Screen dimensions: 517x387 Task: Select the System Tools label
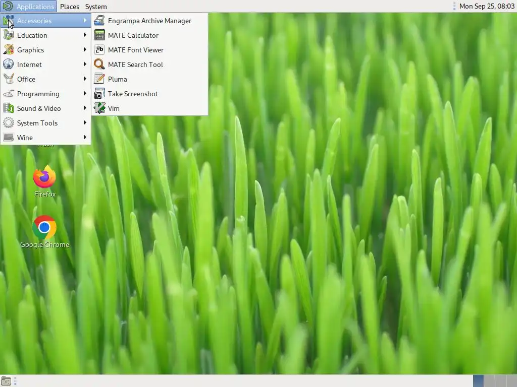click(x=37, y=123)
